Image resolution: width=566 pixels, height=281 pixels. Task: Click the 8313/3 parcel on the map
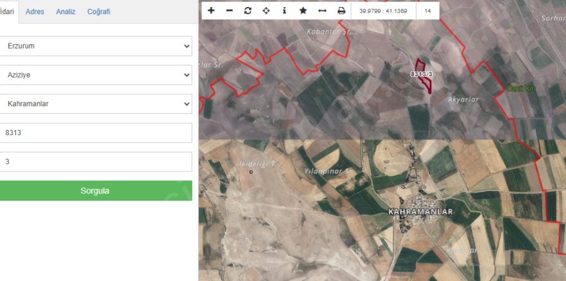pyautogui.click(x=423, y=74)
